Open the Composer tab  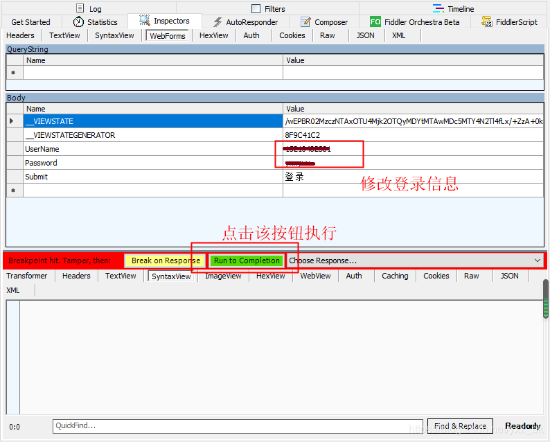(x=323, y=22)
